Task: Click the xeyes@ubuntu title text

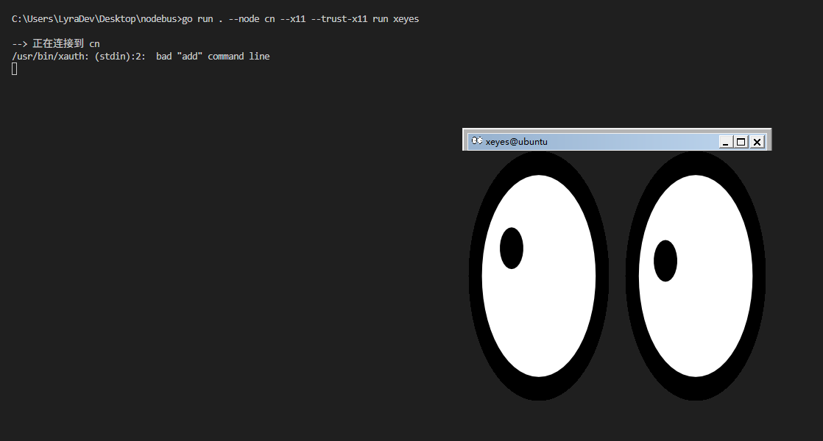Action: coord(516,142)
